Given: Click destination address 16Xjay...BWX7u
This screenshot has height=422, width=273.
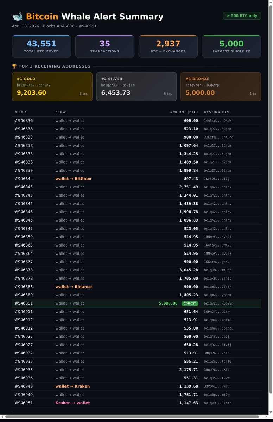Looking at the screenshot, I should (x=218, y=245).
